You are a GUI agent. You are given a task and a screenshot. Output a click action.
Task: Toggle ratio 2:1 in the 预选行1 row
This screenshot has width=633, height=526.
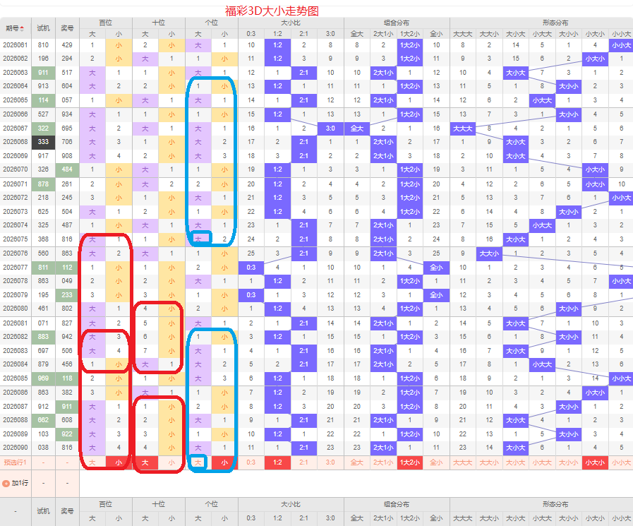(304, 462)
